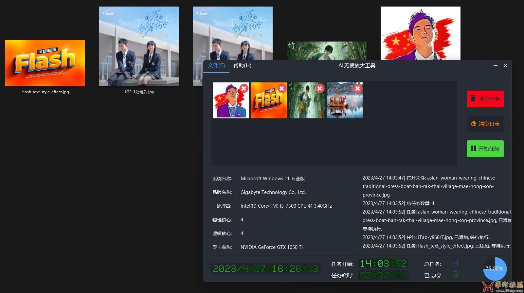Click the 任务耗时 elapsed display 02:22:42

(383, 275)
